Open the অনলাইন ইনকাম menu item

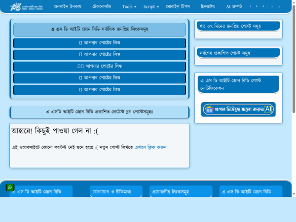coord(68,6)
